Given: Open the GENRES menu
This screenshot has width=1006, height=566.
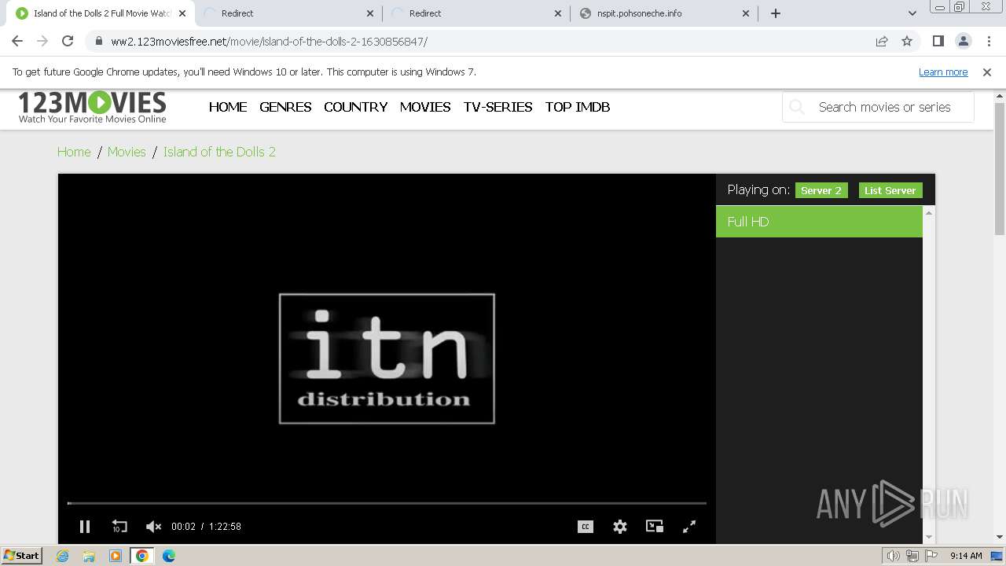Looking at the screenshot, I should click(285, 107).
